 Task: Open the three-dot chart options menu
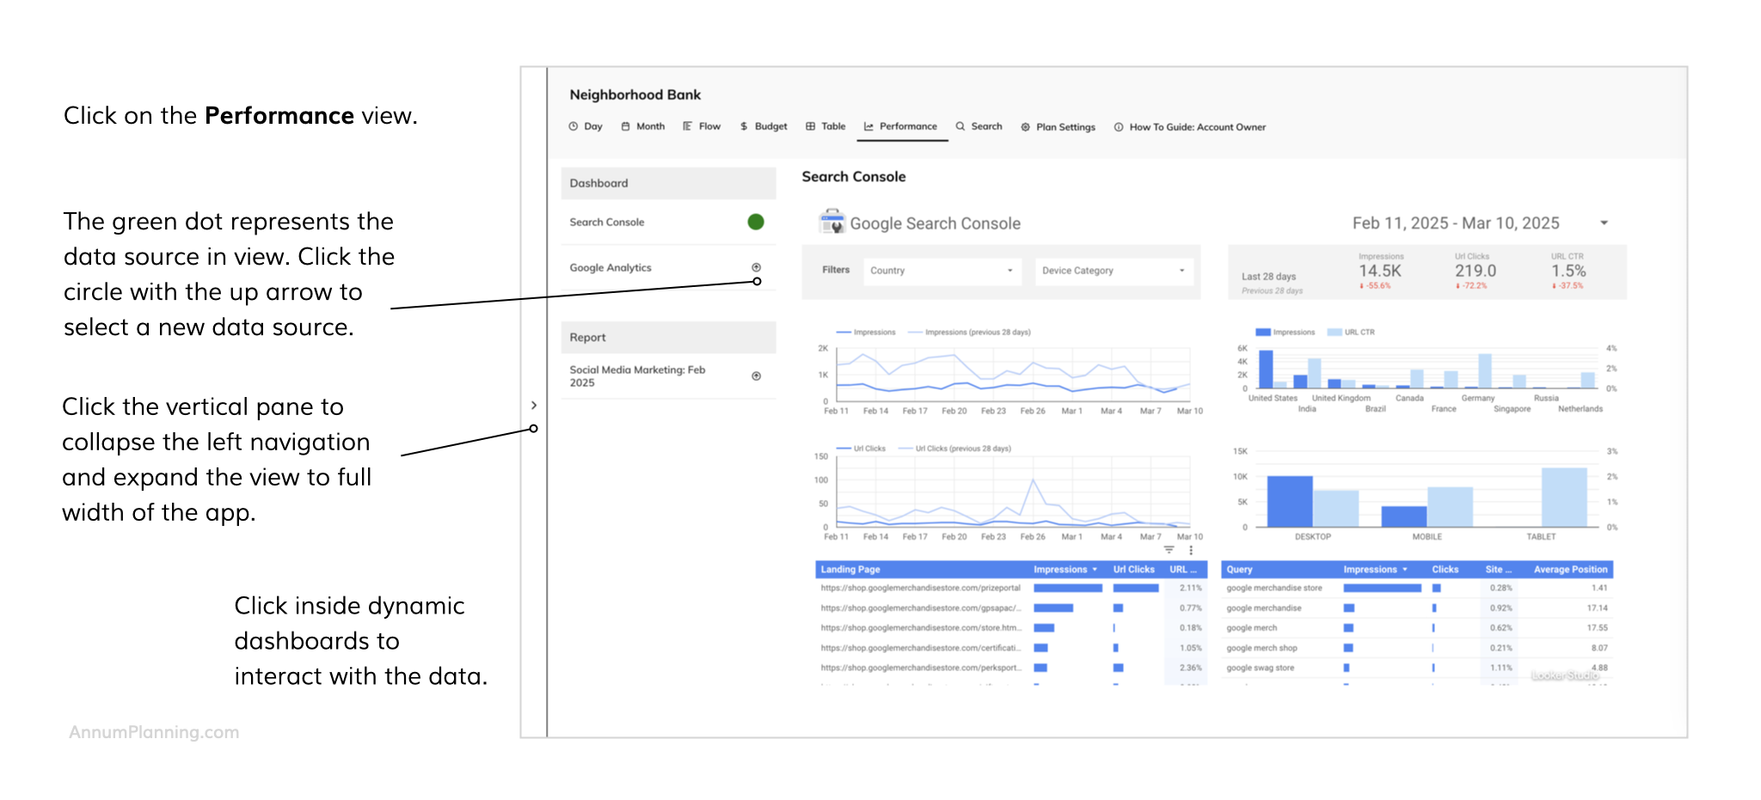point(1191,550)
